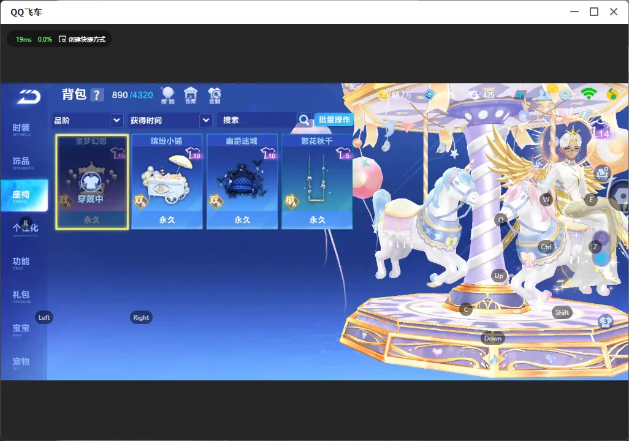
Task: Click the Down key mapping bubble
Action: pyautogui.click(x=493, y=338)
